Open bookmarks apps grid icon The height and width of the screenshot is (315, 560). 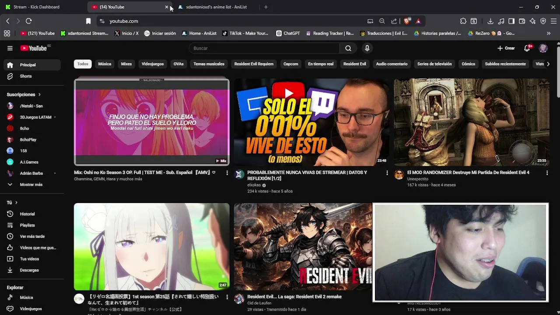(x=7, y=33)
